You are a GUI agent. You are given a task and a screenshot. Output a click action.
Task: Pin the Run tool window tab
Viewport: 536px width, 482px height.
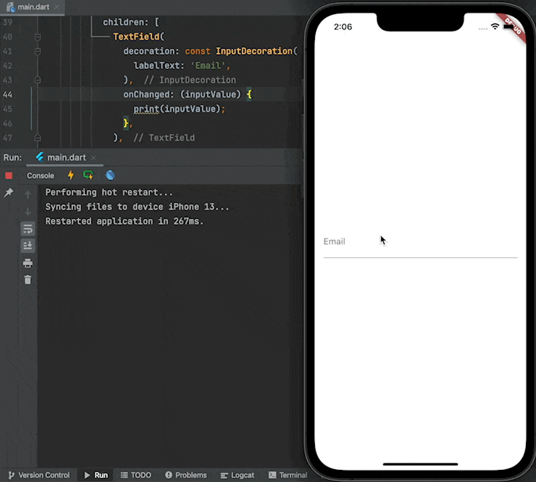pyautogui.click(x=8, y=193)
